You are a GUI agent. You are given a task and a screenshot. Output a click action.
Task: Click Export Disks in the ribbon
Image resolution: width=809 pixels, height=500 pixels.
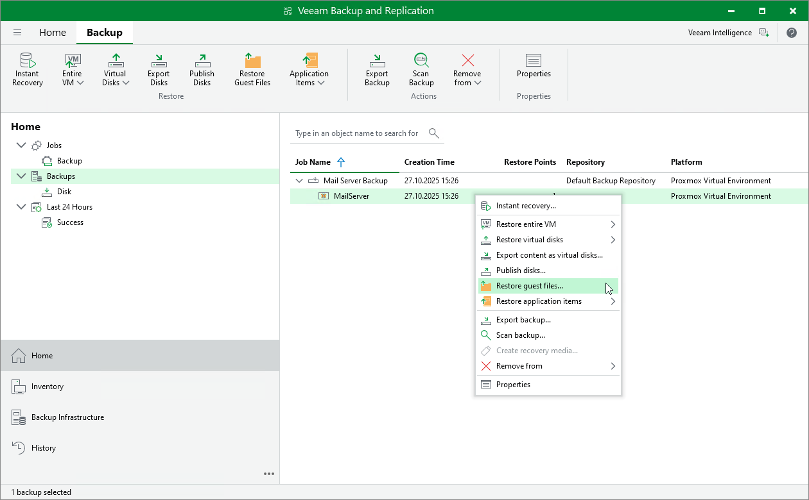159,69
